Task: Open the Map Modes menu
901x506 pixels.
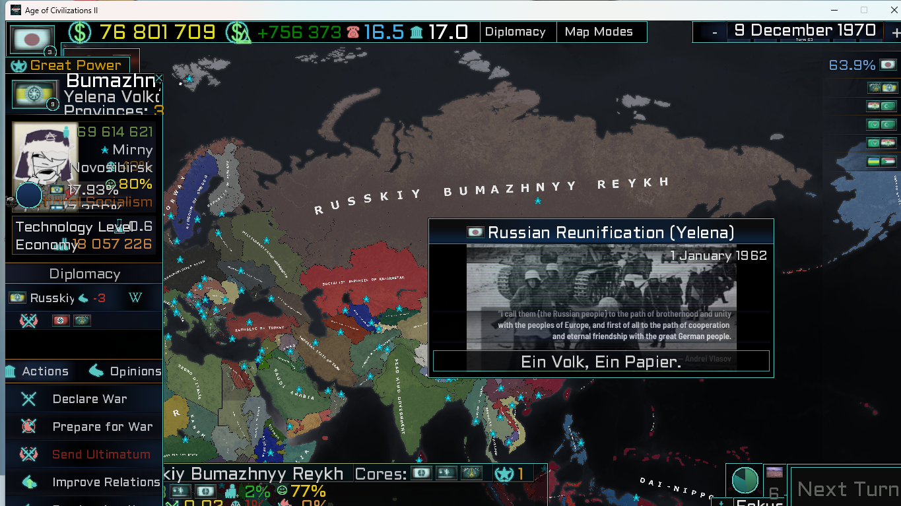Action: 599,32
